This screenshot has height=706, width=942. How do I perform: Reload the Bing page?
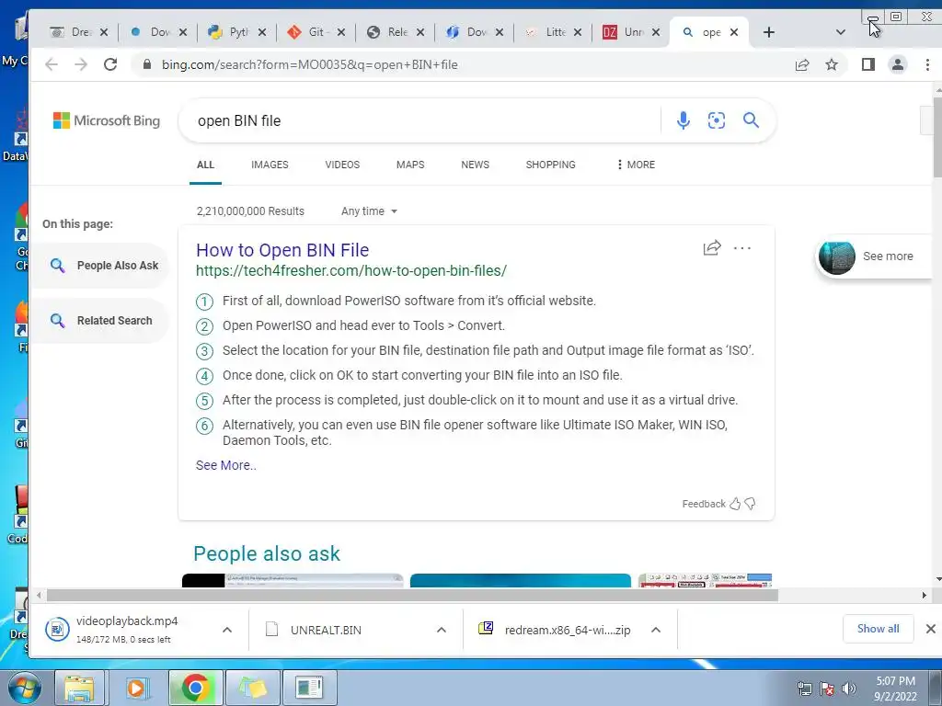[110, 64]
